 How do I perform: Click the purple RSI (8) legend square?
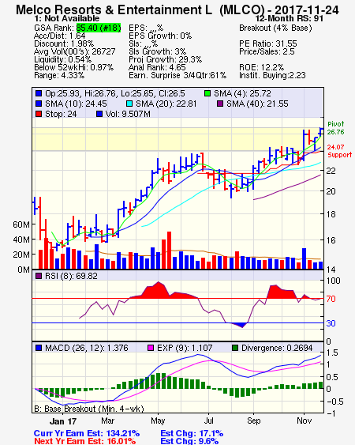pyautogui.click(x=39, y=276)
